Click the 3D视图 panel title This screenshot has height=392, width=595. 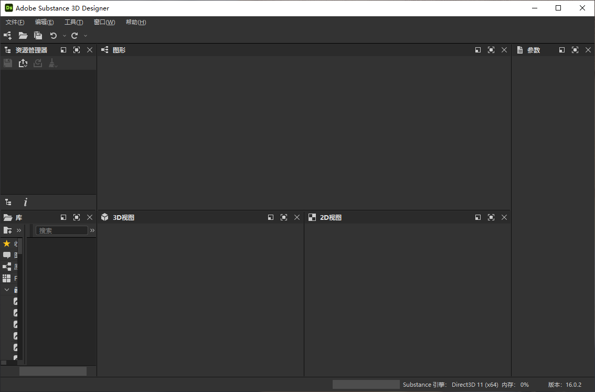(123, 217)
